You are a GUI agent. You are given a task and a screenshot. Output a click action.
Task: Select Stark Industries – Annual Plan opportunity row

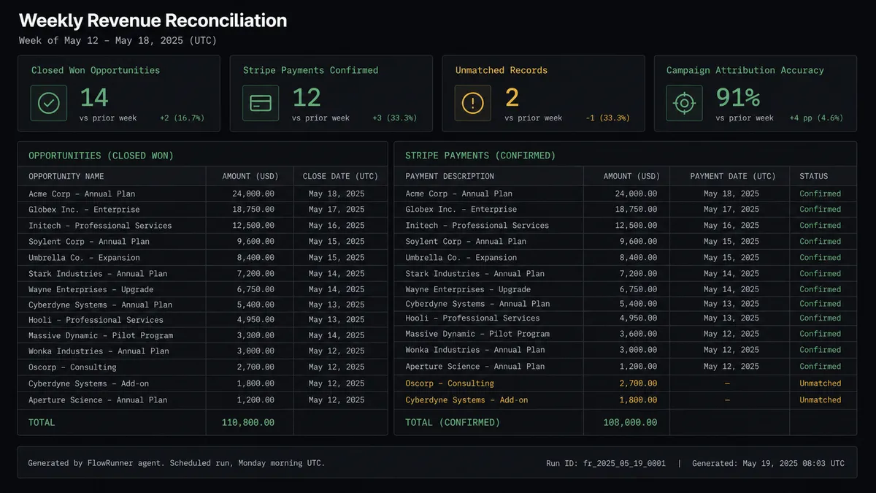(x=202, y=274)
